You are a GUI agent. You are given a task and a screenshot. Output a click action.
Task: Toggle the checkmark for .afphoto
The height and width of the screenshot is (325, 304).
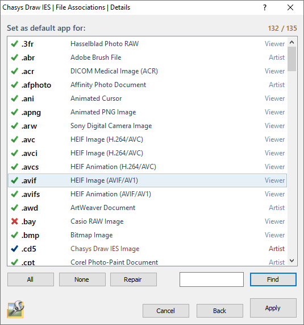pyautogui.click(x=14, y=85)
